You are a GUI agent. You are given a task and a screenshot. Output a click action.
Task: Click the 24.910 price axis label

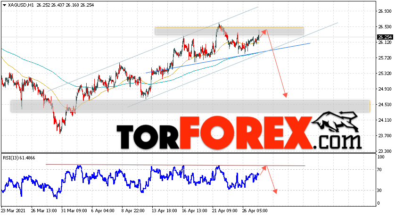click(385, 89)
